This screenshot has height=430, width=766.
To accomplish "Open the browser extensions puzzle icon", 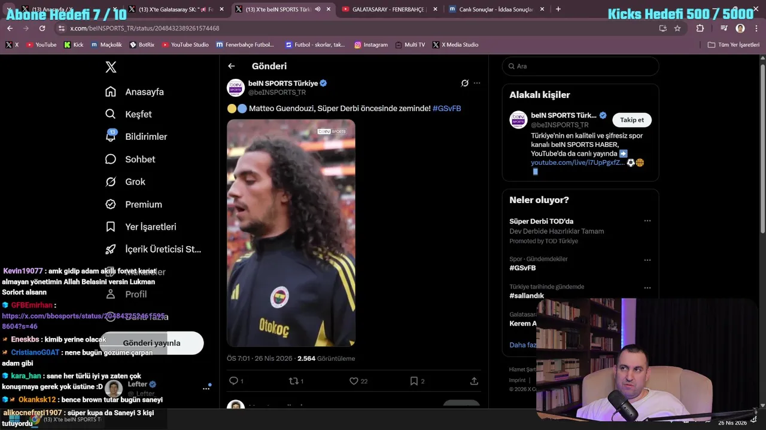I will (x=700, y=28).
